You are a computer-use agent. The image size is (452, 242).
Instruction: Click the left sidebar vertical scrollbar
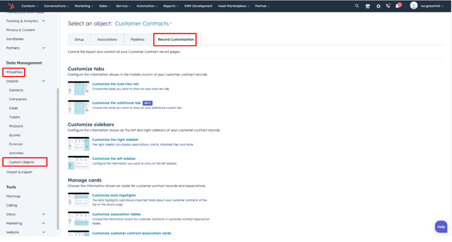pos(57,159)
